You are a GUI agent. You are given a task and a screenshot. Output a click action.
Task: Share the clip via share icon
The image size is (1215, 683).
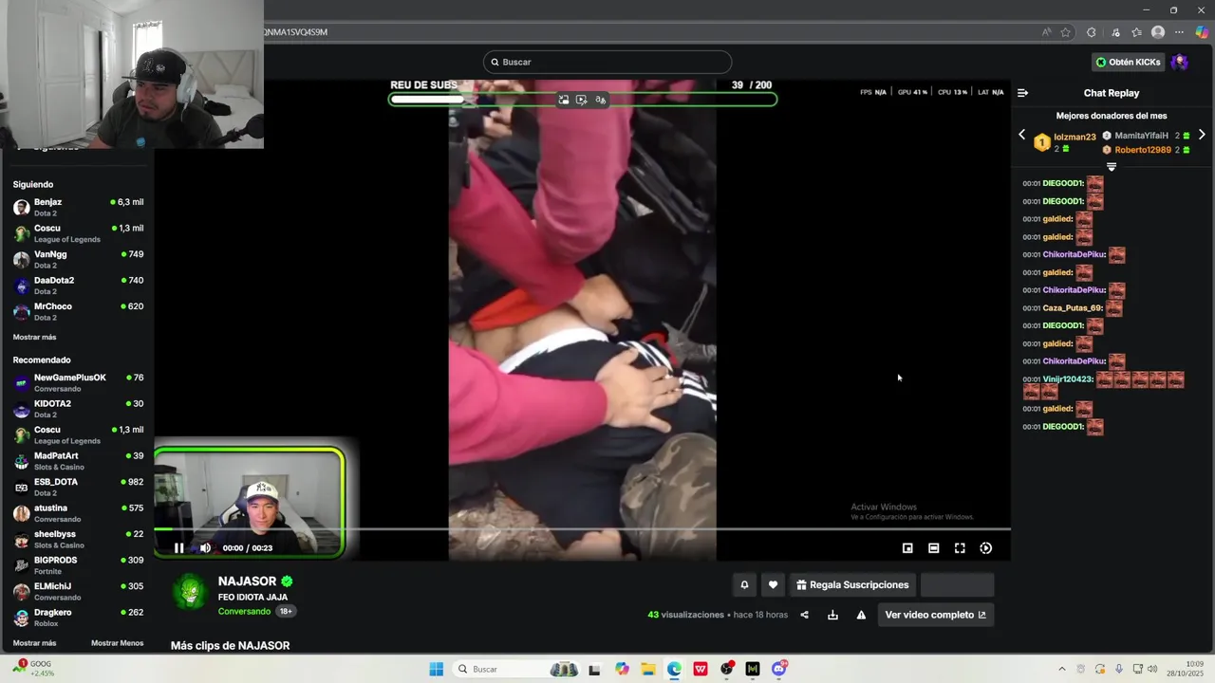point(804,615)
